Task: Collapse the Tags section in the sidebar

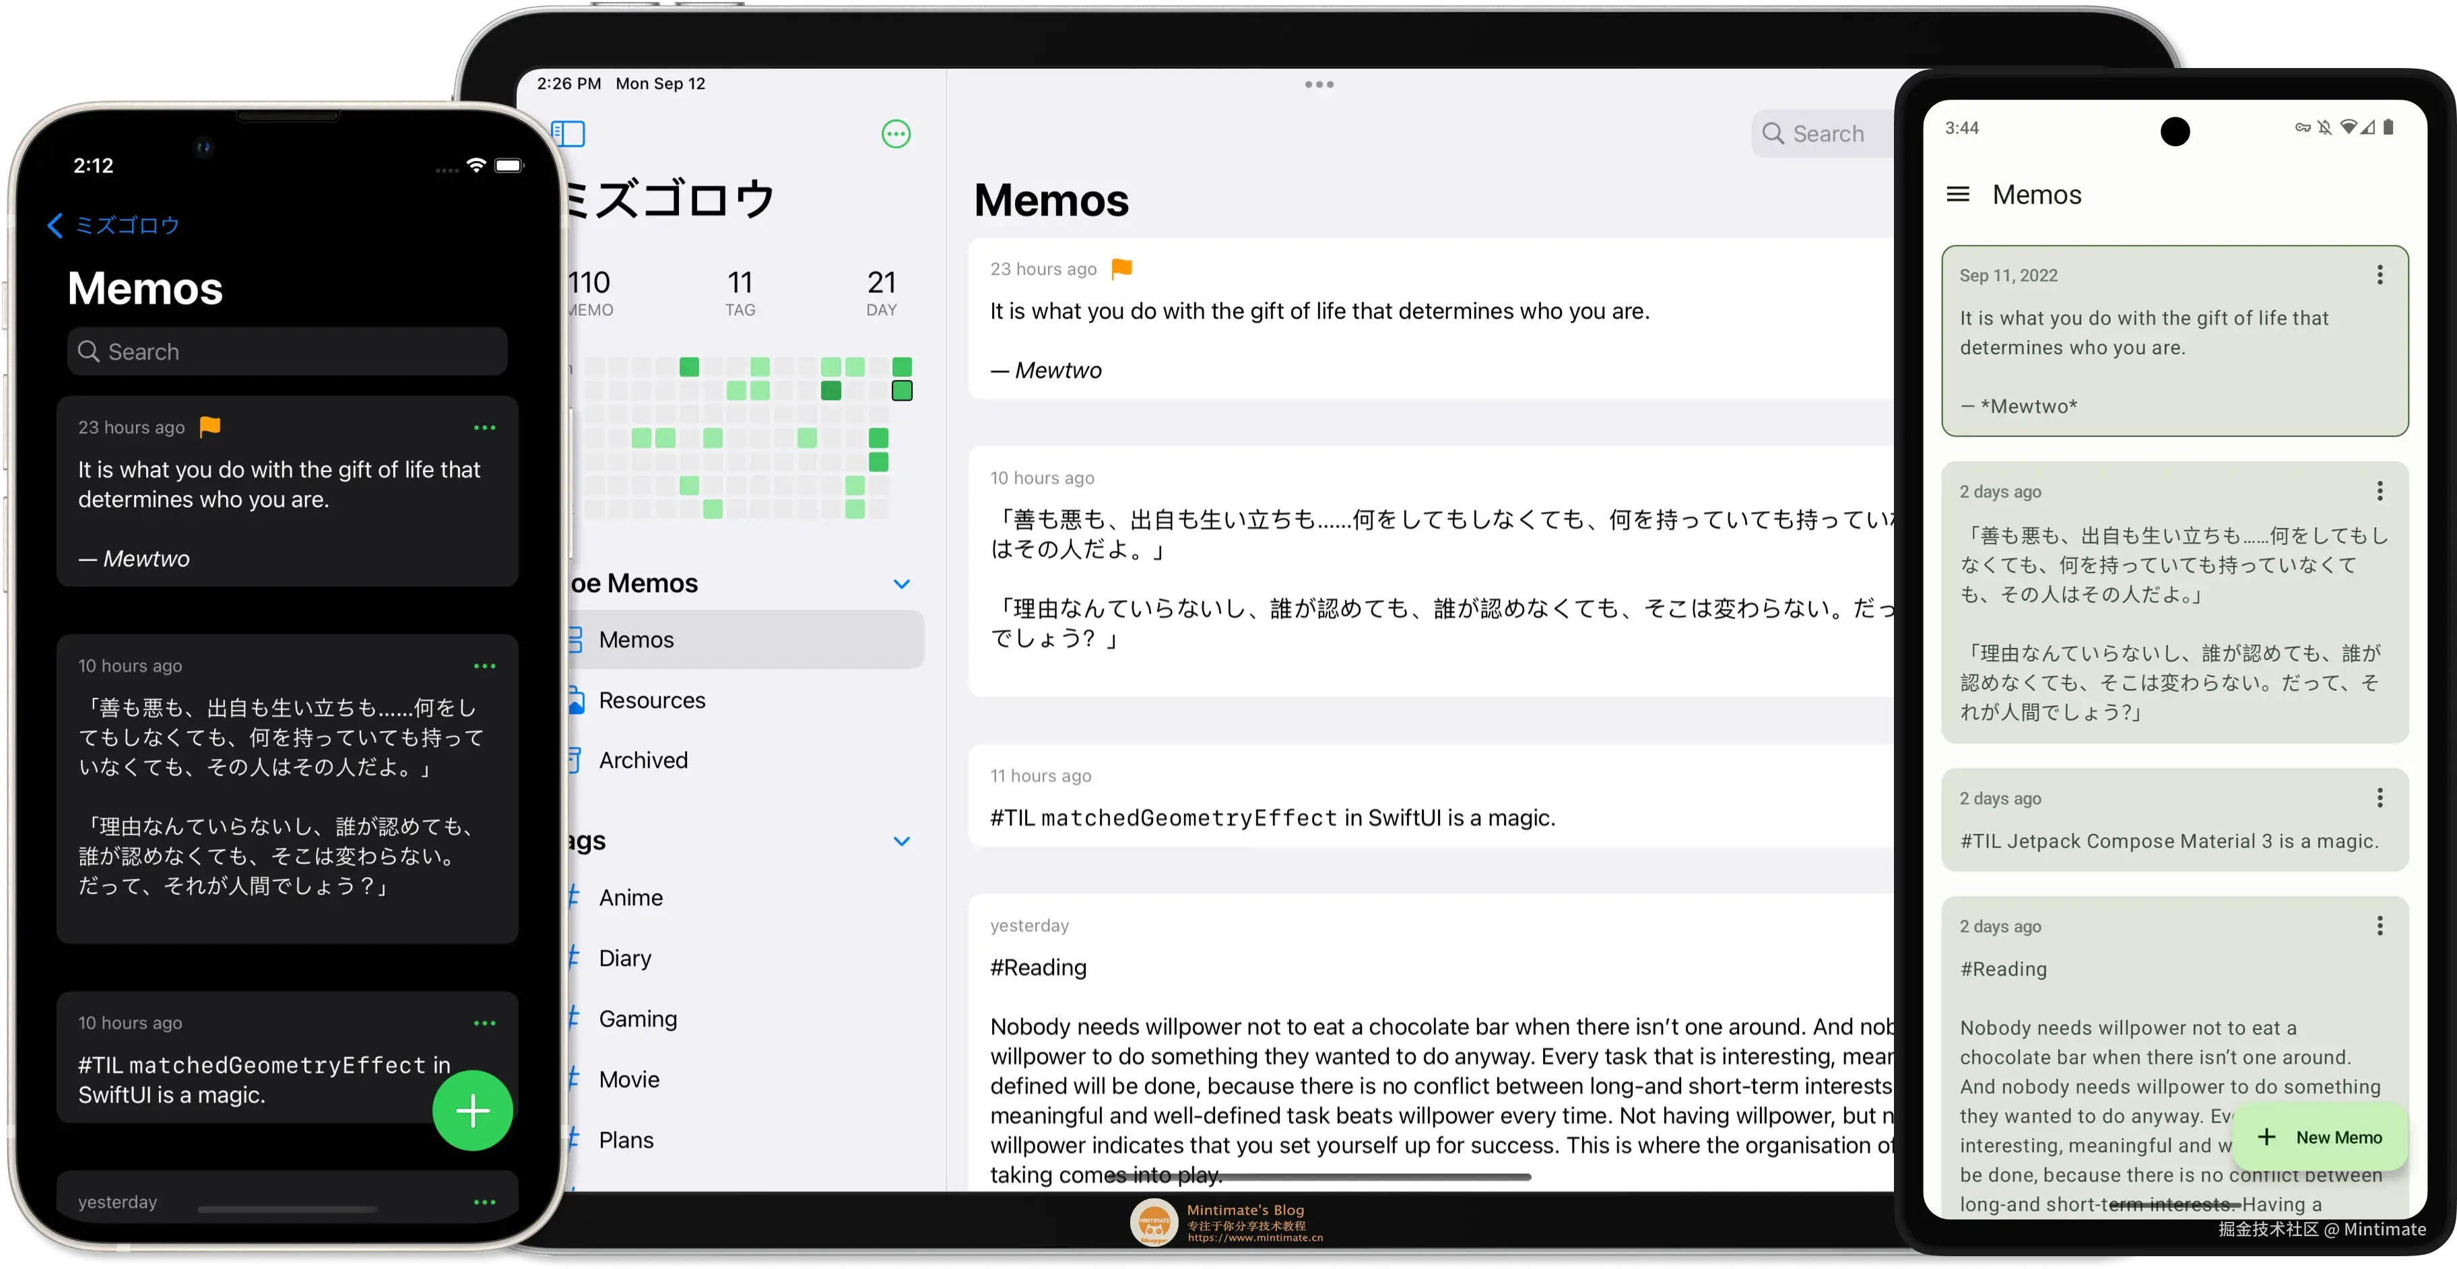Action: pos(901,841)
